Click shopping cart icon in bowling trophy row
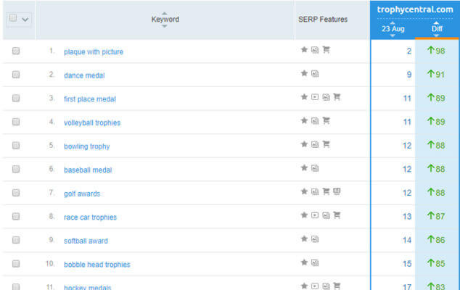This screenshot has width=460, height=290. [326, 144]
